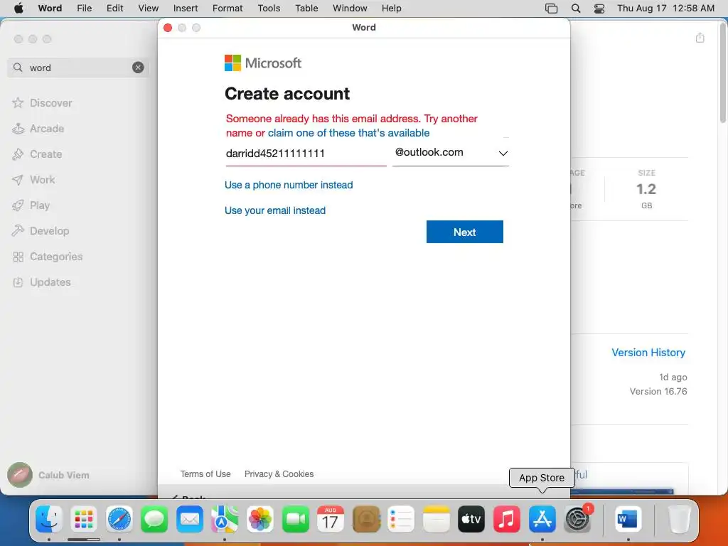Image resolution: width=728 pixels, height=546 pixels.
Task: Launch Safari from the Dock
Action: coord(119,519)
